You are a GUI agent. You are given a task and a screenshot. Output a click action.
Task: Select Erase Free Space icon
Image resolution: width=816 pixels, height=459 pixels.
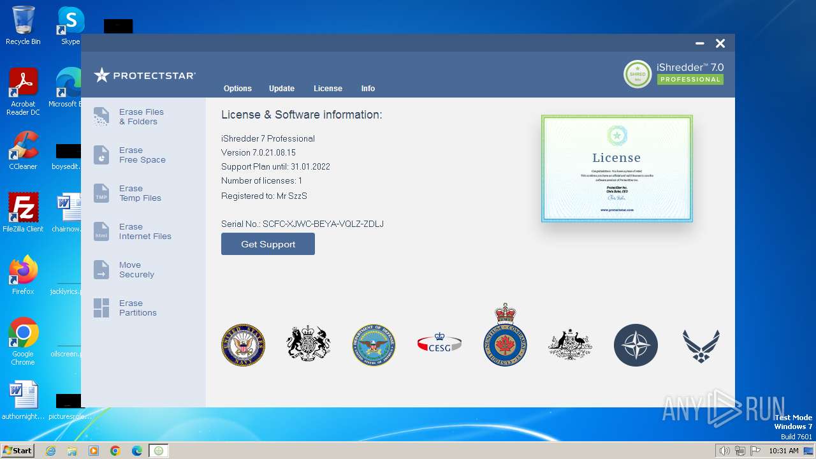101,155
